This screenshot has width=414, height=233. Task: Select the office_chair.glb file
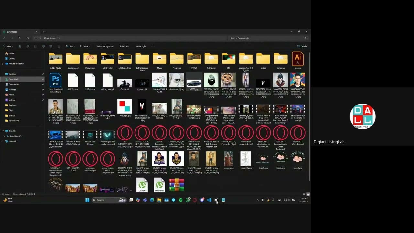coord(107,82)
